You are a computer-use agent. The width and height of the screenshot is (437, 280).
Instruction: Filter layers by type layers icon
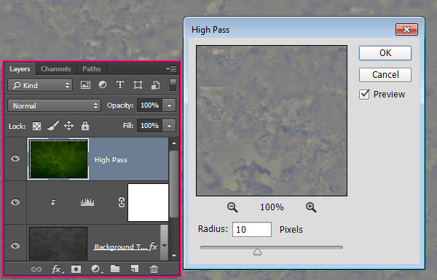tap(120, 84)
